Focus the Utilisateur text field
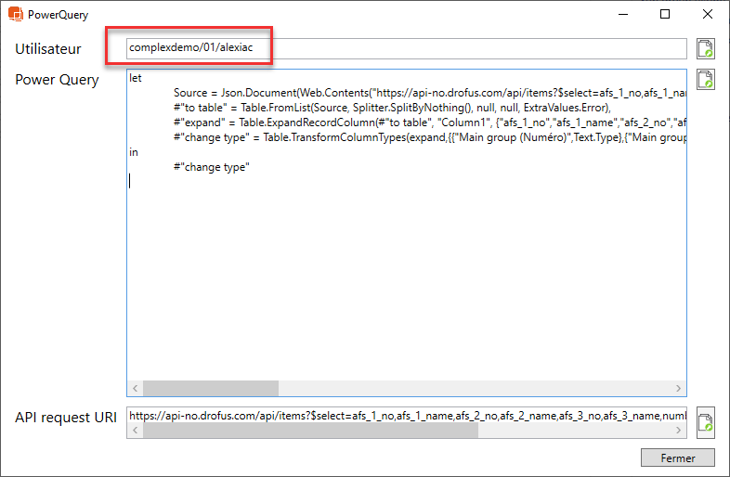The image size is (730, 477). coord(407,48)
